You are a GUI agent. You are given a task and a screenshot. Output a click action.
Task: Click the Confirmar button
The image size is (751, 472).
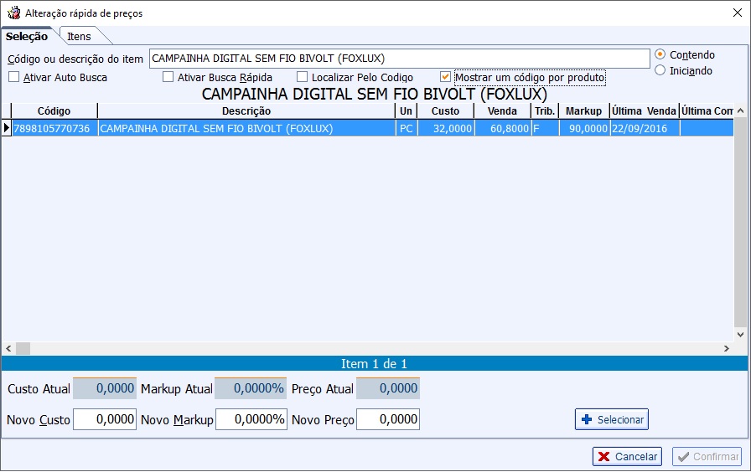click(707, 456)
